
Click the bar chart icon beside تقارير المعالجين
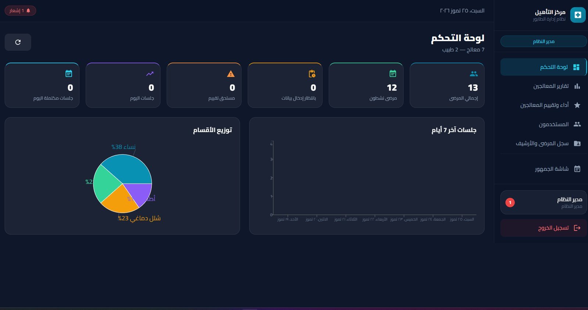pos(577,86)
